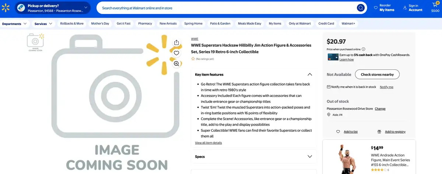The width and height of the screenshot is (442, 174).
Task: Click the Walmart spark logo
Action: (x=6, y=8)
